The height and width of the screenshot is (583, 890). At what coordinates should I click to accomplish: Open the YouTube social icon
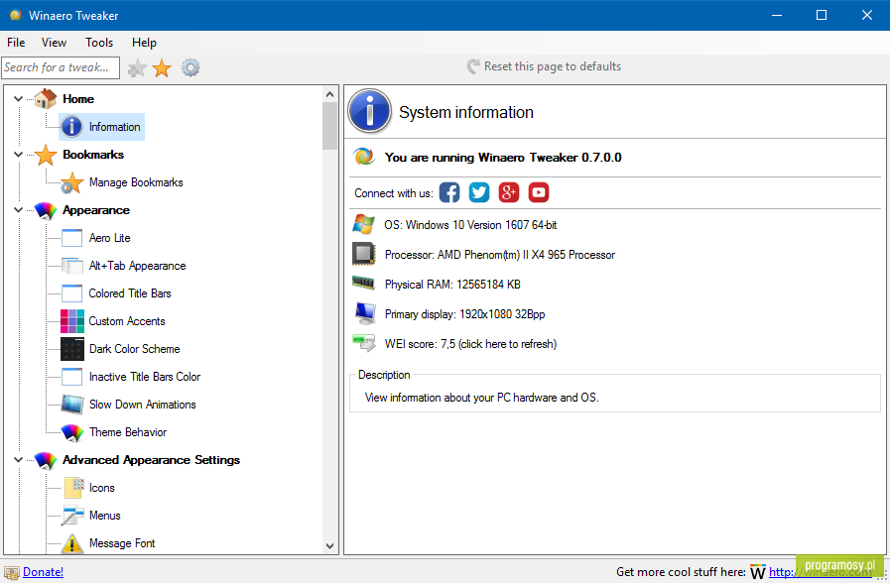(x=539, y=192)
